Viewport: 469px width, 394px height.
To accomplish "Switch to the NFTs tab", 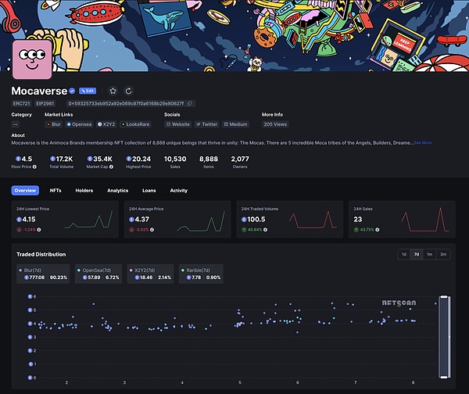I will (x=55, y=190).
